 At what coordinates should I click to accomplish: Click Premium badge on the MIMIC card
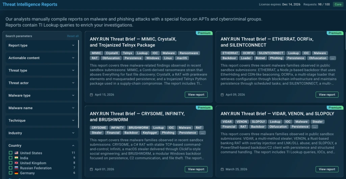pyautogui.click(x=204, y=33)
